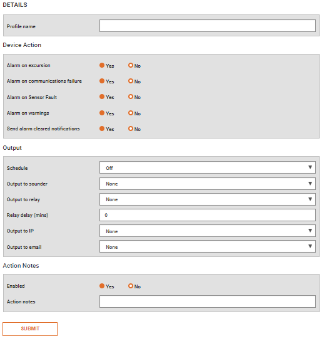Screen dimensions: 324x341
Task: Set Alarm on Sensor Fault to Yes
Action: pos(102,97)
